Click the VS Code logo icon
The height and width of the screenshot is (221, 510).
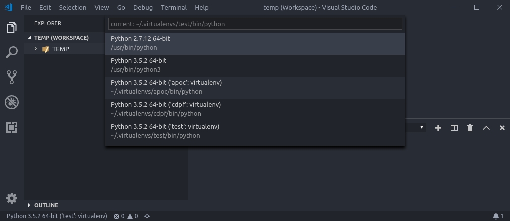click(9, 7)
